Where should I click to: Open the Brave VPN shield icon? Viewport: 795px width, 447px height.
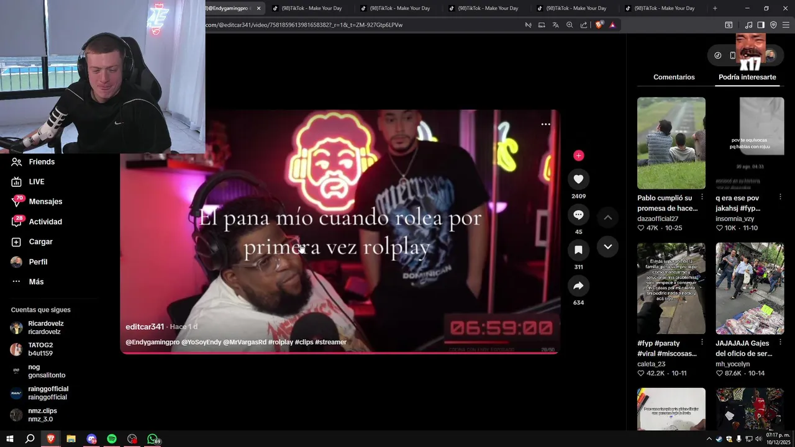pos(773,25)
